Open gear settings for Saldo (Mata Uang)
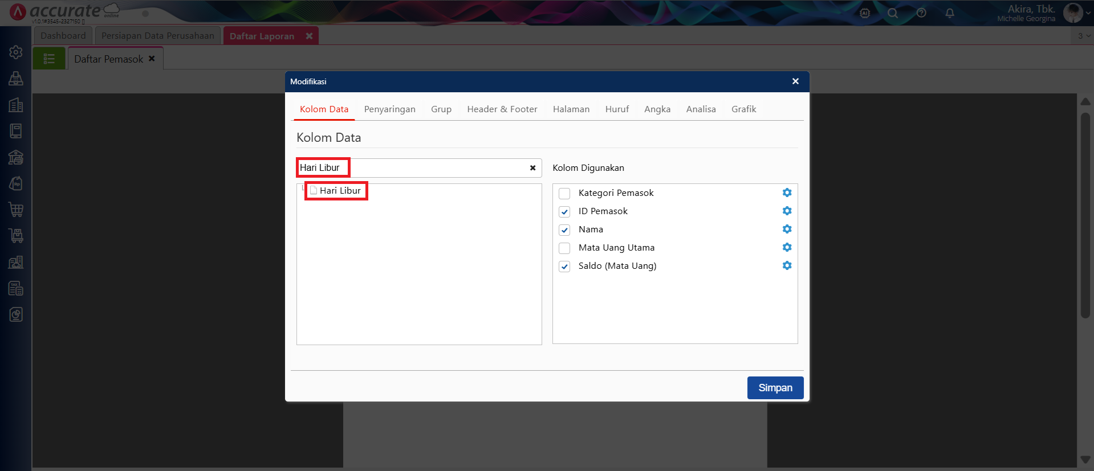The width and height of the screenshot is (1094, 471). [787, 265]
